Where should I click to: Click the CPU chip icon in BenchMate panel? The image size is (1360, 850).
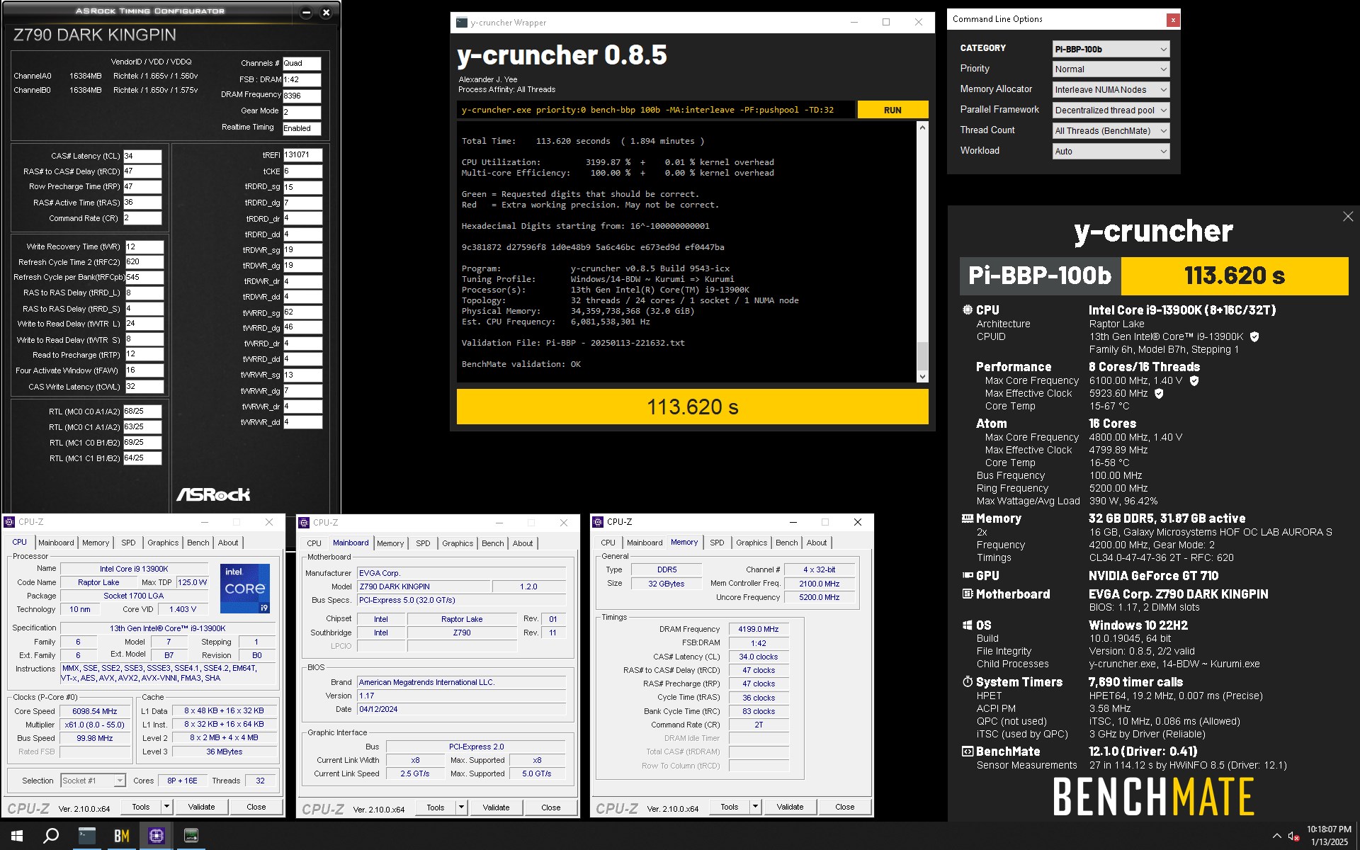coord(968,310)
